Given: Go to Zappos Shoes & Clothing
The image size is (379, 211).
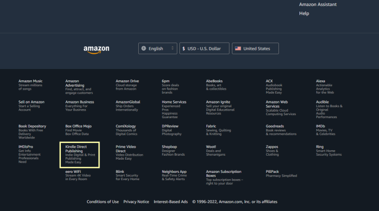Looking at the screenshot, I should (272, 150).
